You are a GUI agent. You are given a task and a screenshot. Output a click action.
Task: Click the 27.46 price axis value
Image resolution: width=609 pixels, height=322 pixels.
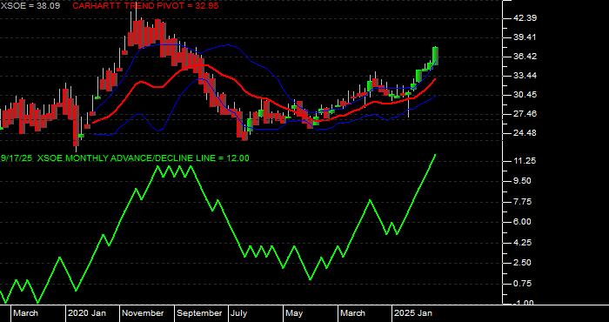click(x=525, y=114)
